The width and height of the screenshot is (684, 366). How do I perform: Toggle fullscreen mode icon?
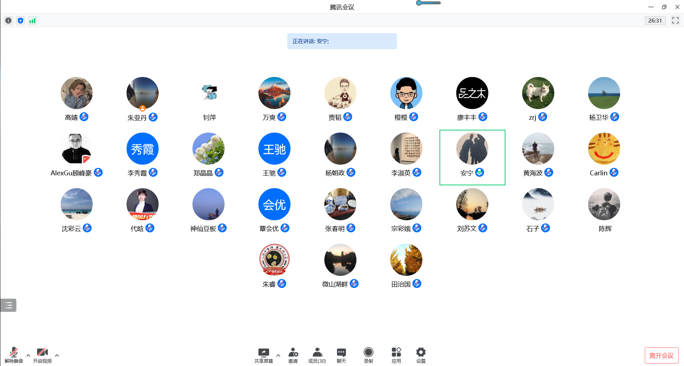point(675,20)
